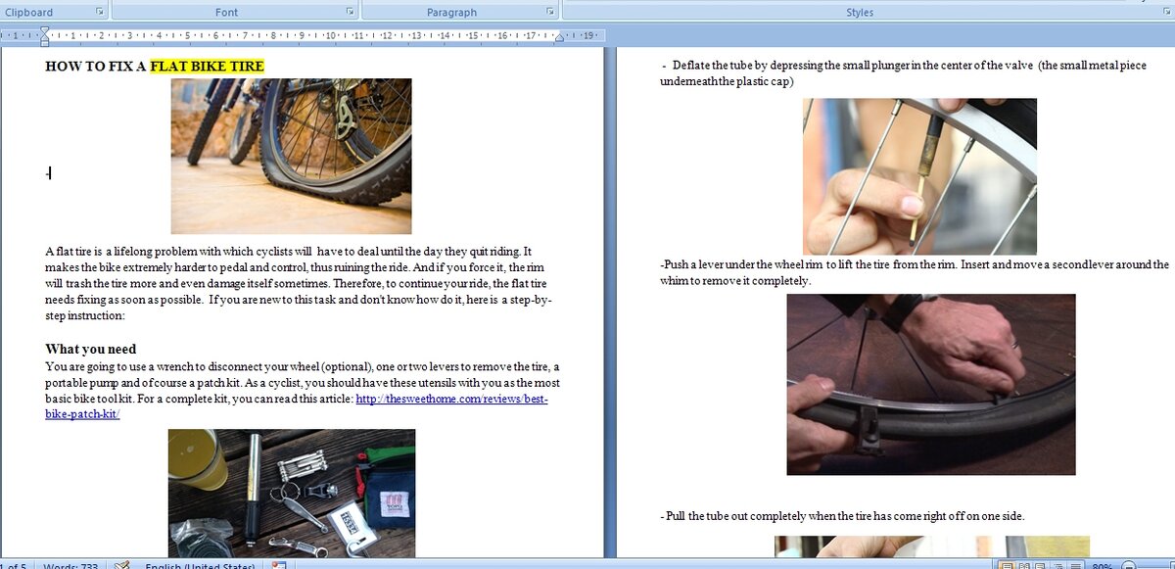This screenshot has height=569, width=1175.
Task: Select the bike tool kit photo
Action: pos(292,494)
